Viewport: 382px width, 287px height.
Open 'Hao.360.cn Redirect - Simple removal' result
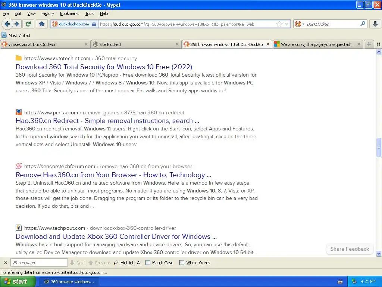[107, 121]
